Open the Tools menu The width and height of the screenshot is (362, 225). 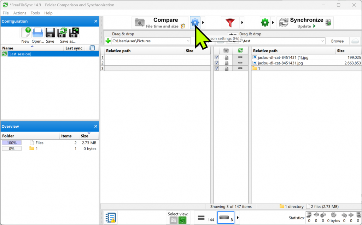35,13
